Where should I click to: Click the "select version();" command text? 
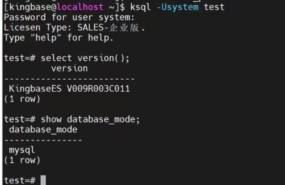(85, 58)
